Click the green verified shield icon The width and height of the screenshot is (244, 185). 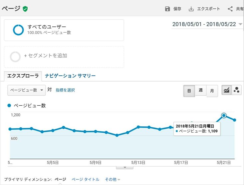coord(25,9)
